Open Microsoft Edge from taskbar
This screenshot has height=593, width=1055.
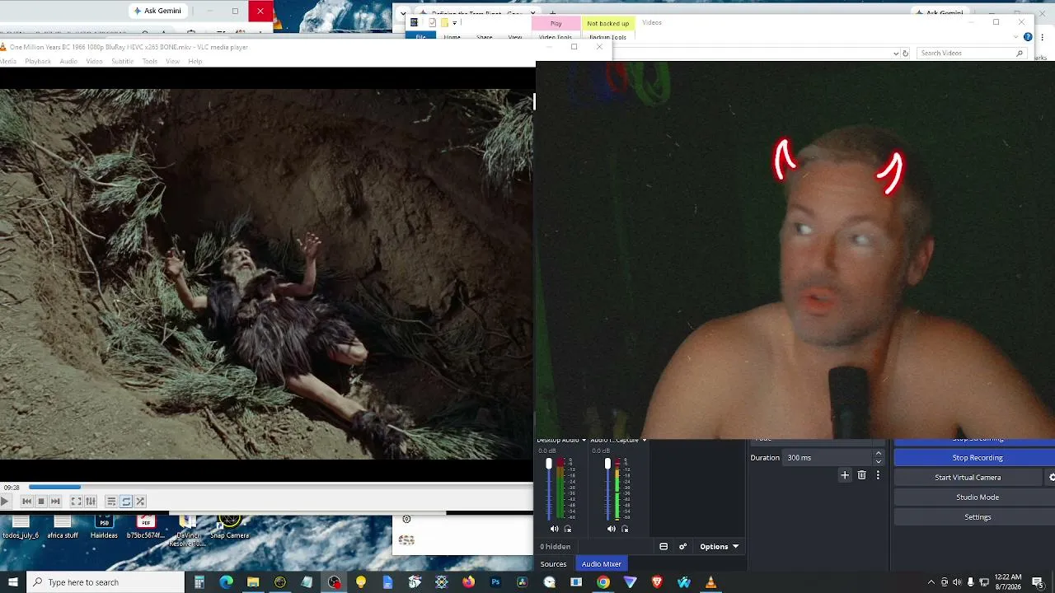226,582
